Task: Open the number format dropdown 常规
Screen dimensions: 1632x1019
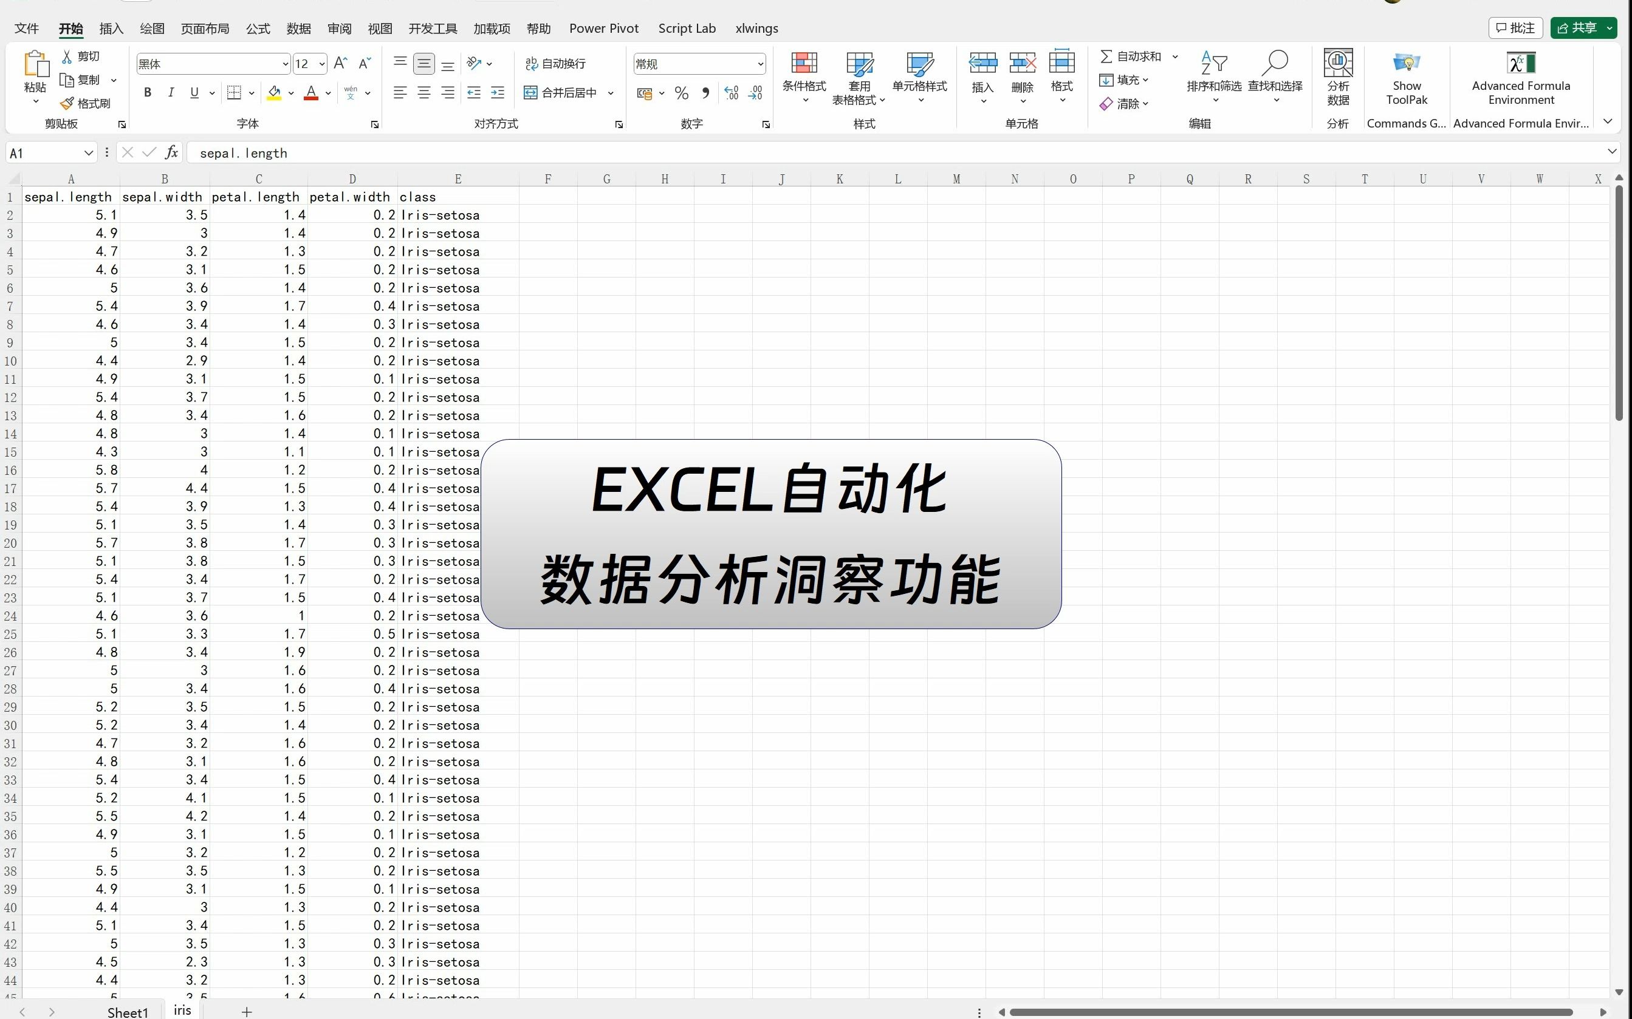Action: [760, 64]
